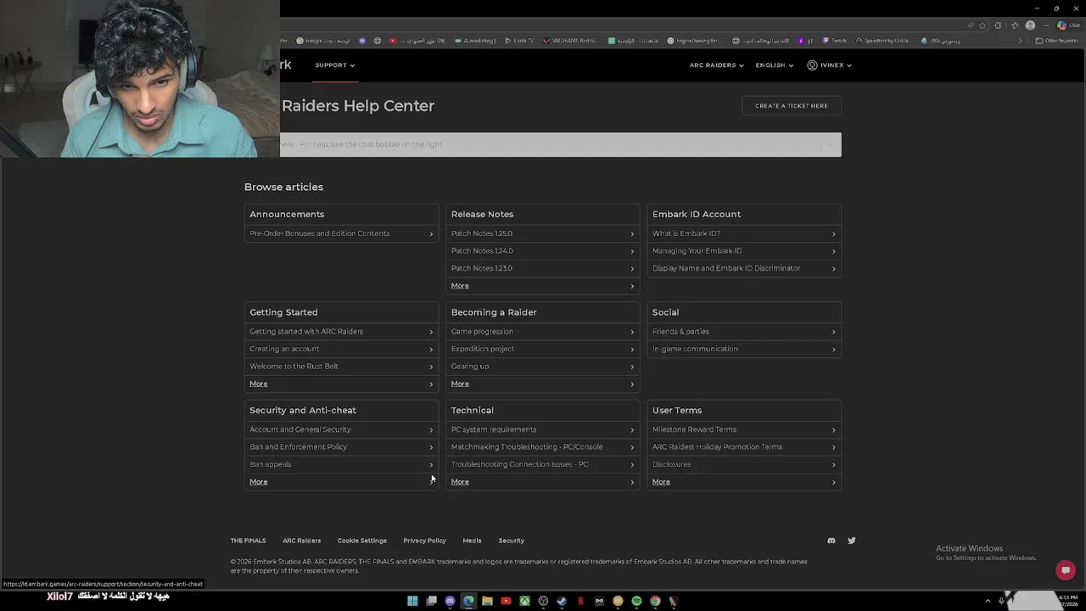Open Steam from the taskbar
This screenshot has height=611, width=1086.
pos(562,601)
